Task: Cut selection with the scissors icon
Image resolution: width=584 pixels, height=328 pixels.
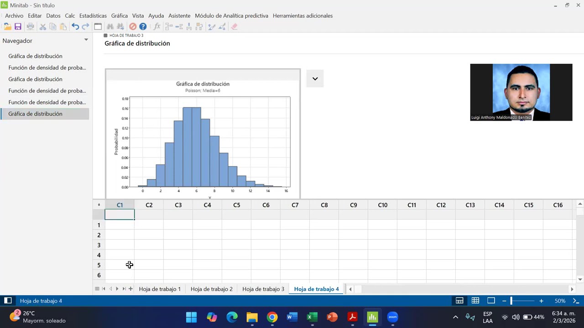Action: (43, 27)
